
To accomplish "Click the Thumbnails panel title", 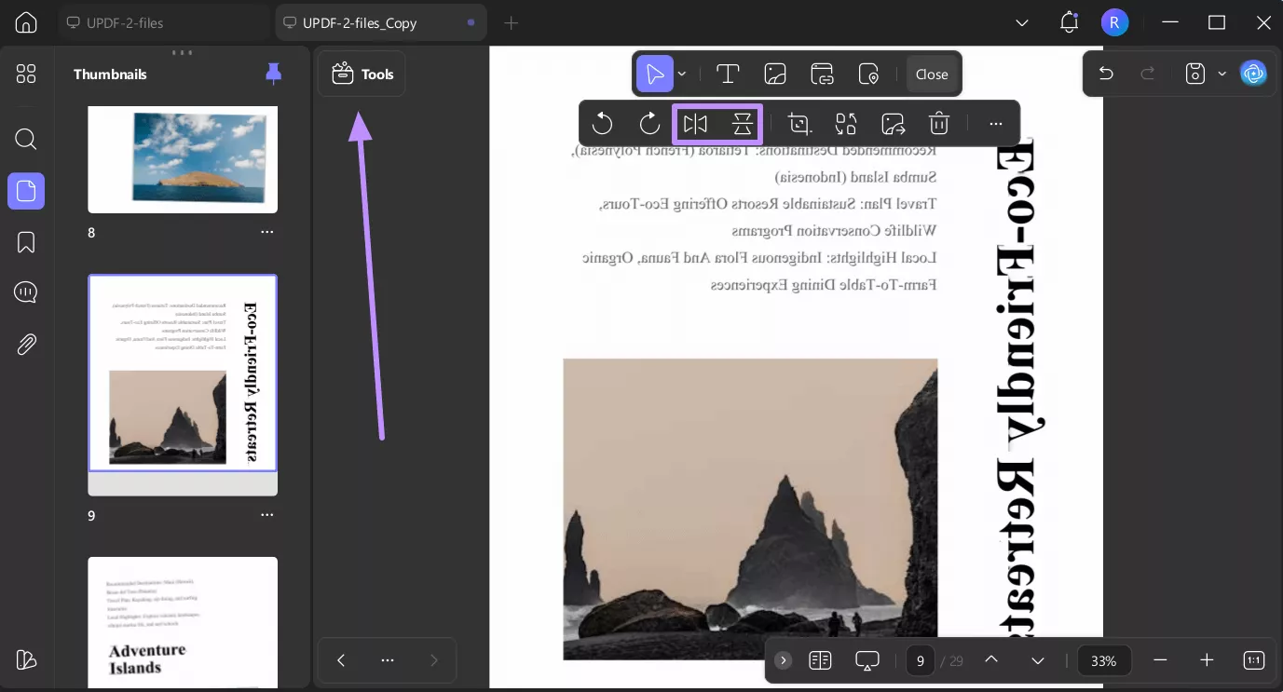I will pos(110,75).
